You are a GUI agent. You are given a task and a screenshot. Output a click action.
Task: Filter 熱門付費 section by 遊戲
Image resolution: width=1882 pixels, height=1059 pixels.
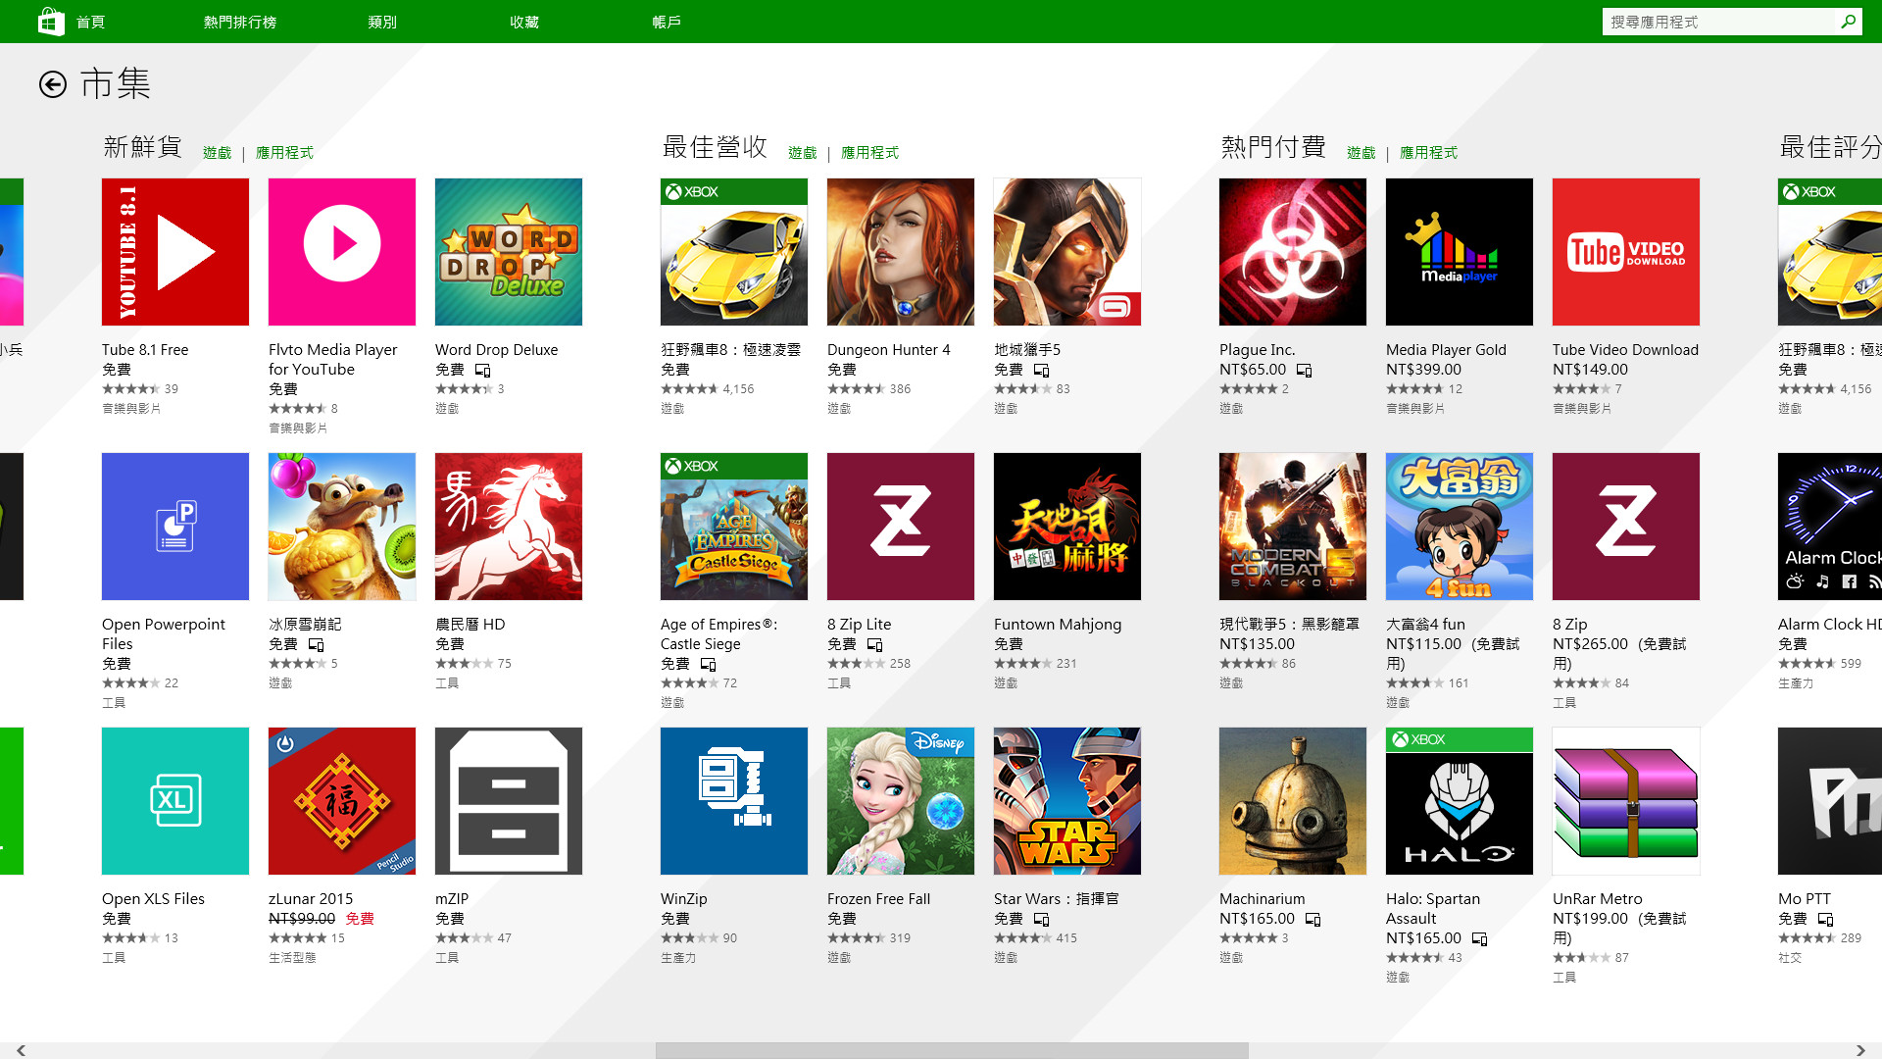[1362, 152]
